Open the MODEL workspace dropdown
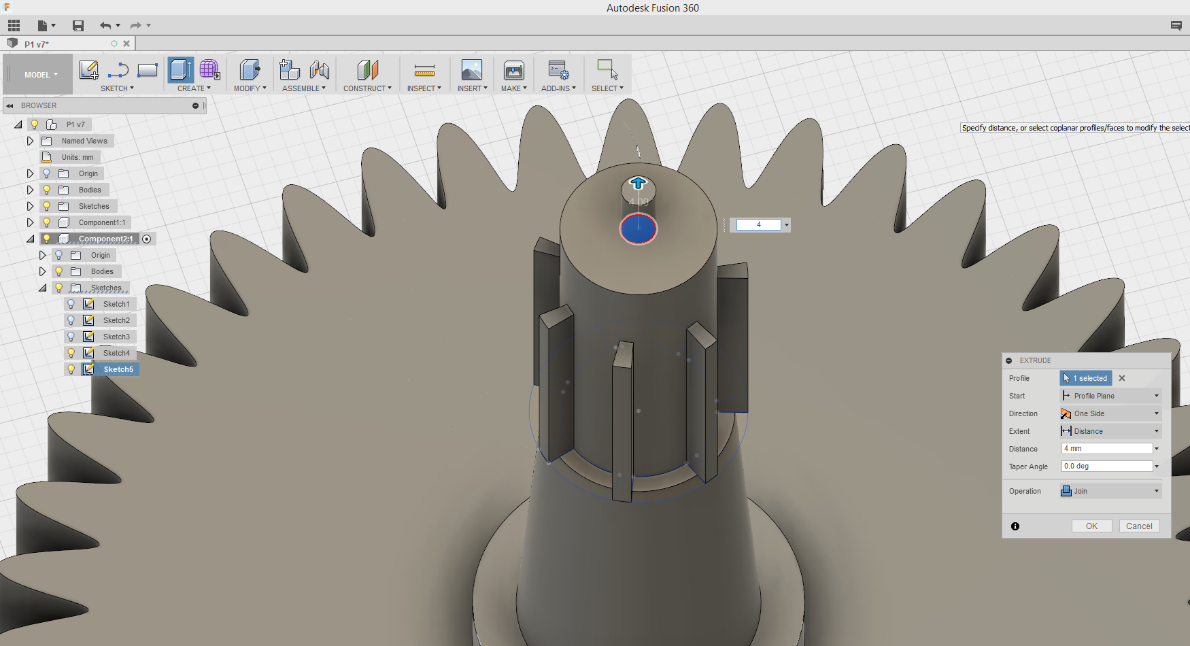Viewport: 1190px width, 646px height. click(x=41, y=75)
